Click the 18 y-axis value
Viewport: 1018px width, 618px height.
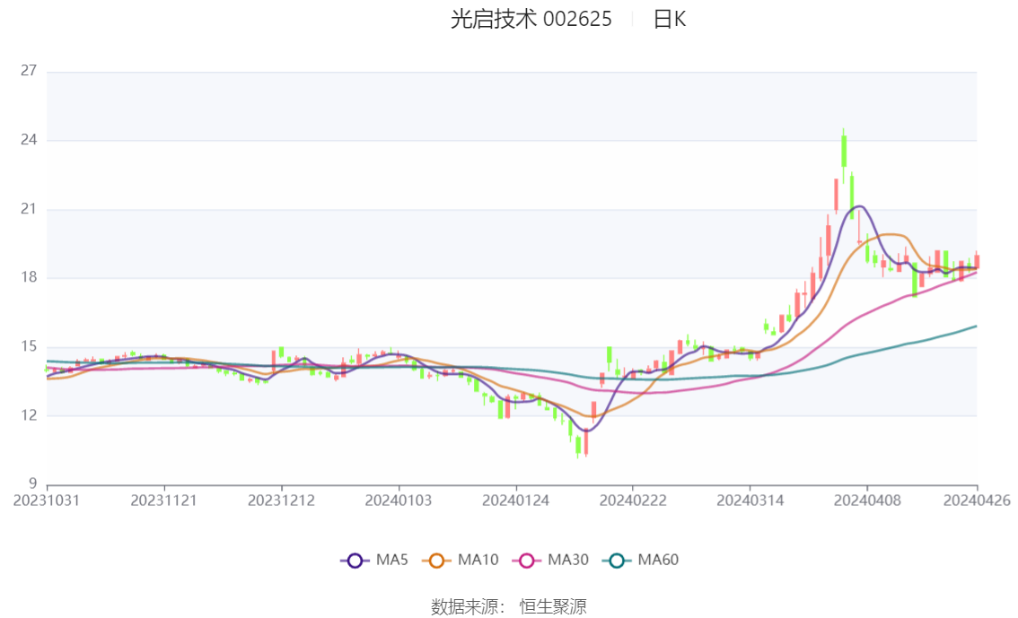(x=29, y=277)
